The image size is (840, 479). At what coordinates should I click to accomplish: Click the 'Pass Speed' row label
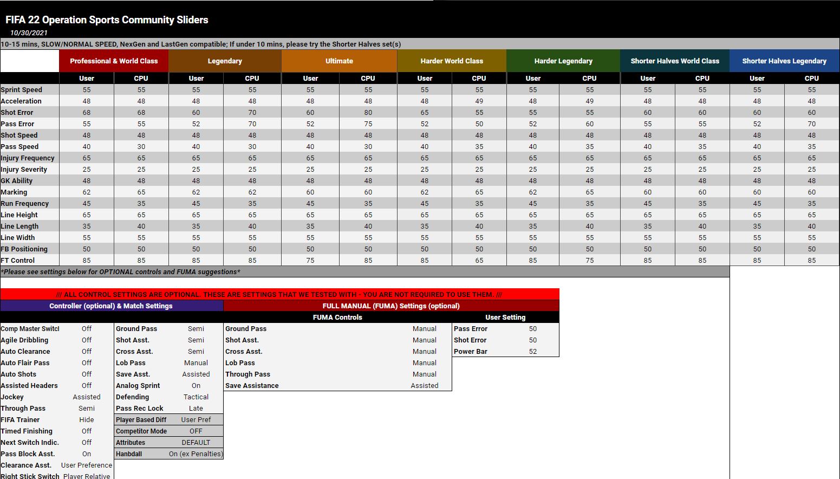click(19, 147)
